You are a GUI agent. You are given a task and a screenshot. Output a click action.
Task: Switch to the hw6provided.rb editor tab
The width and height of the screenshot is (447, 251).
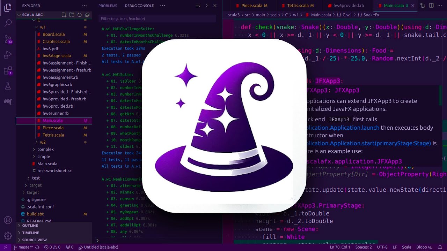pyautogui.click(x=348, y=6)
